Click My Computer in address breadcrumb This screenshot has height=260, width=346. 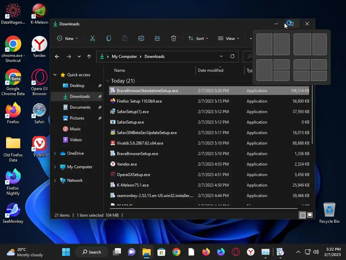click(x=124, y=57)
